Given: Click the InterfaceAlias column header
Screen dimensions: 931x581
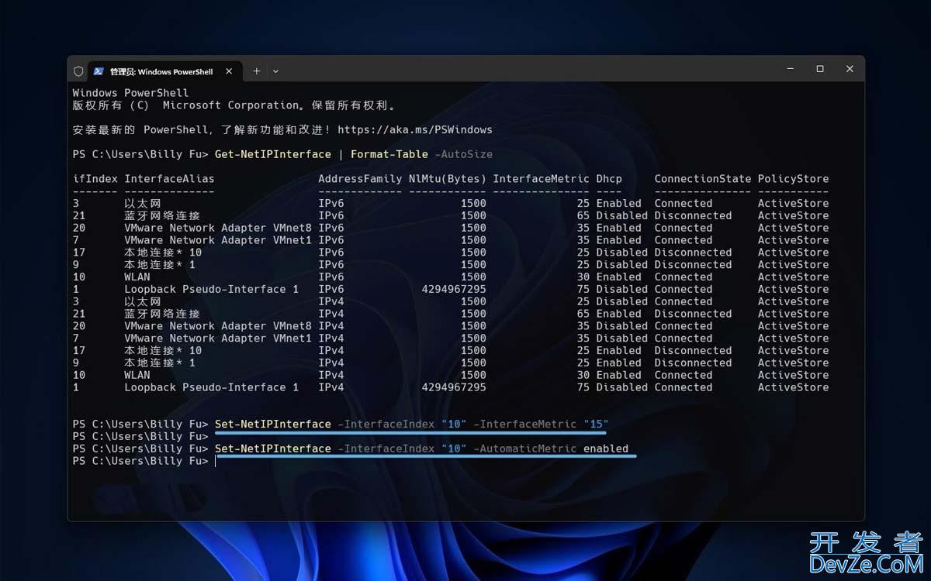Looking at the screenshot, I should coord(170,179).
